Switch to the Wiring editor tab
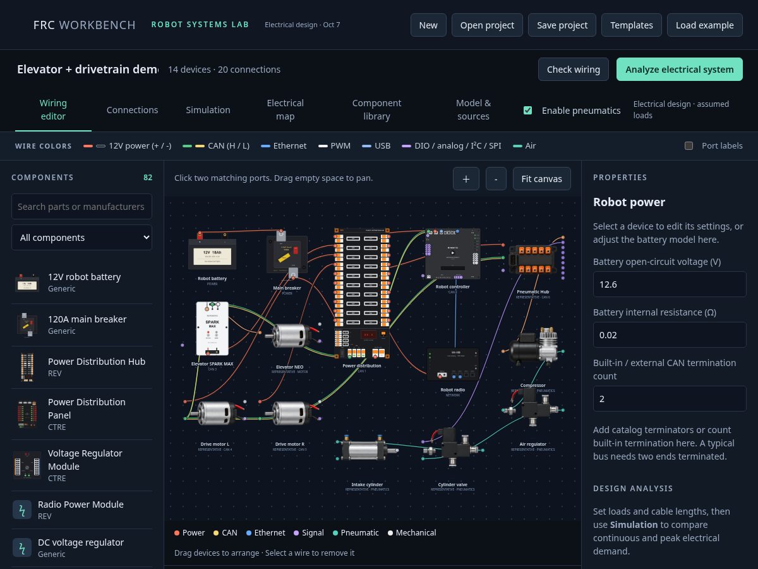This screenshot has width=758, height=569. click(53, 110)
